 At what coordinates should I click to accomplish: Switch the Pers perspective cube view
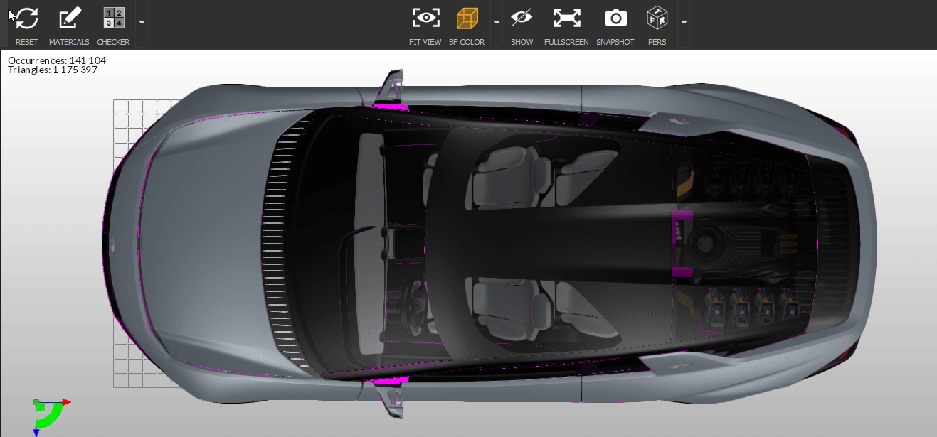pyautogui.click(x=657, y=18)
